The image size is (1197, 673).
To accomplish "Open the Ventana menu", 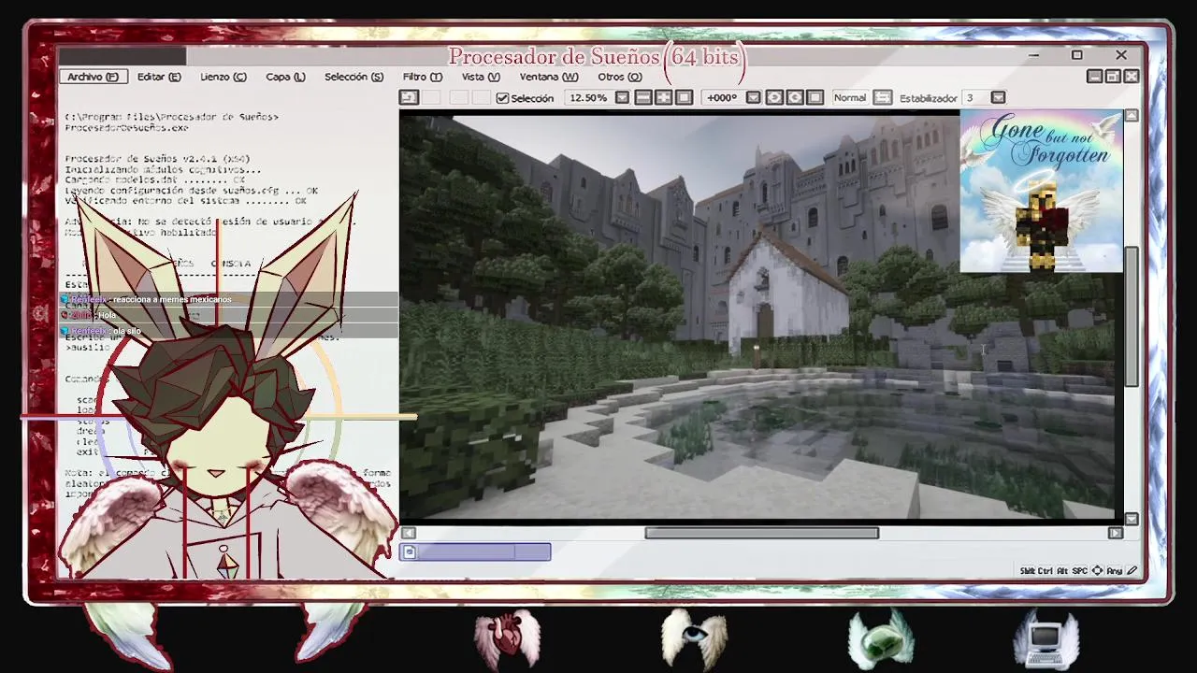I will click(549, 77).
